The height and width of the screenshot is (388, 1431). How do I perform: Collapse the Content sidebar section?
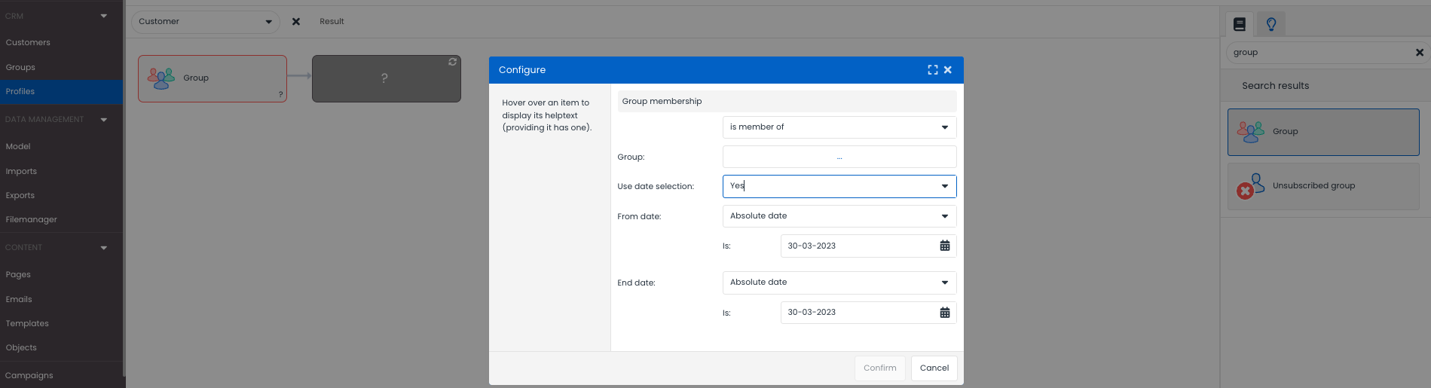click(x=104, y=248)
